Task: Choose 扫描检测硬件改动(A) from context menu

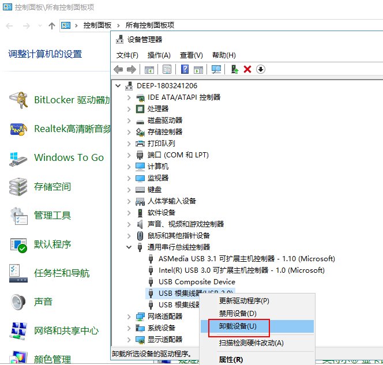Action: click(257, 343)
